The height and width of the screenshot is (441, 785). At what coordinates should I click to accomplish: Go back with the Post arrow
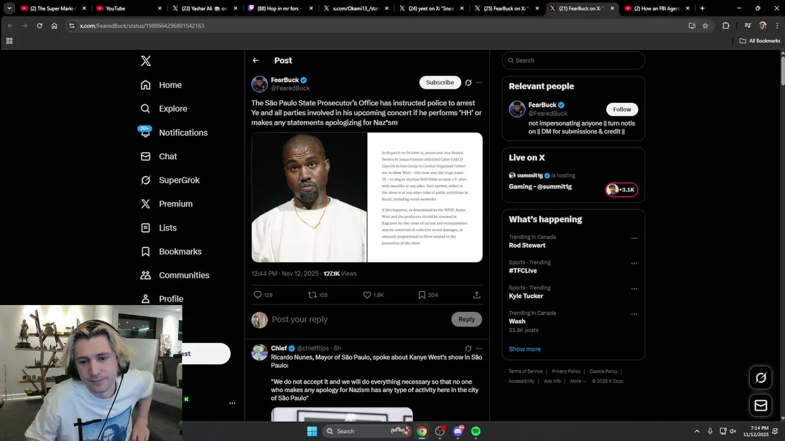tap(256, 61)
